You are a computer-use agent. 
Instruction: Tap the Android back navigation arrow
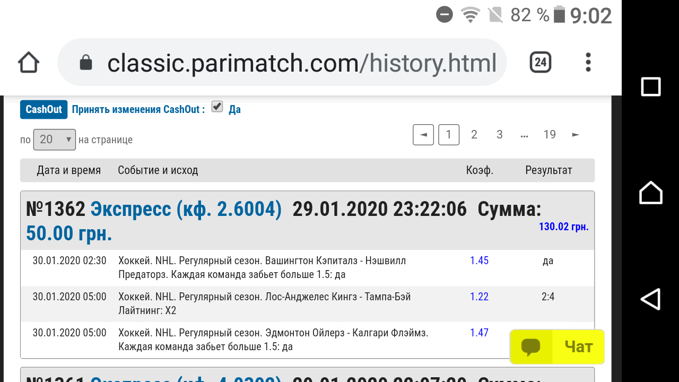coord(651,299)
